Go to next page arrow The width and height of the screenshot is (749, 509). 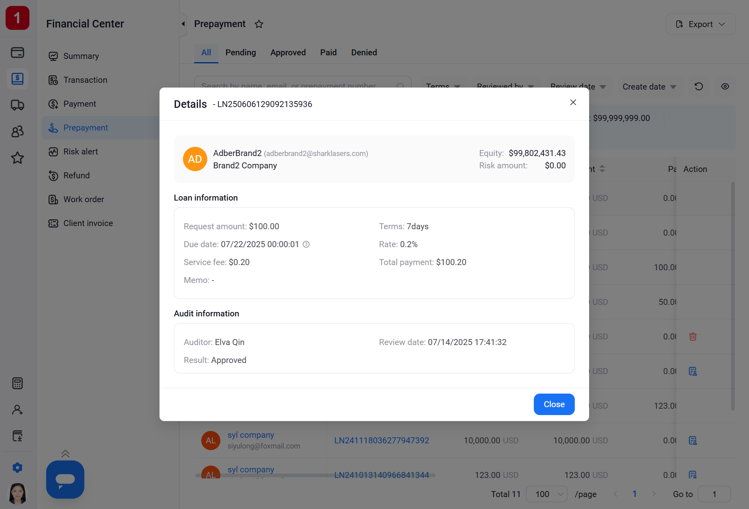654,494
